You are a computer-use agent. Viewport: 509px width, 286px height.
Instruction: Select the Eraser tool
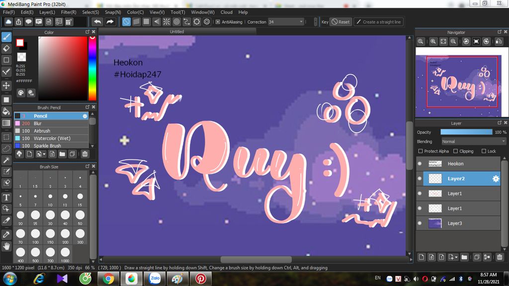click(x=6, y=48)
